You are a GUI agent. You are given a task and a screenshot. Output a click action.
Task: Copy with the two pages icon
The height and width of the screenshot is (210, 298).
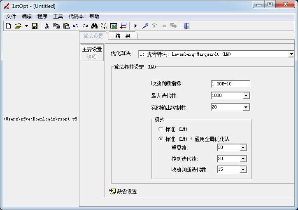[56, 26]
